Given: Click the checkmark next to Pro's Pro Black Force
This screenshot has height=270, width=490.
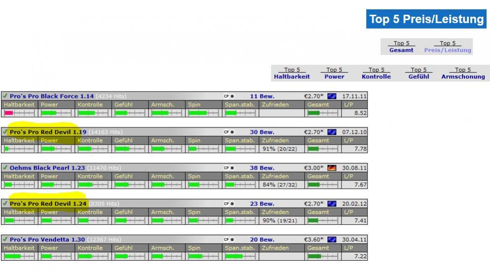Looking at the screenshot, I should point(5,96).
